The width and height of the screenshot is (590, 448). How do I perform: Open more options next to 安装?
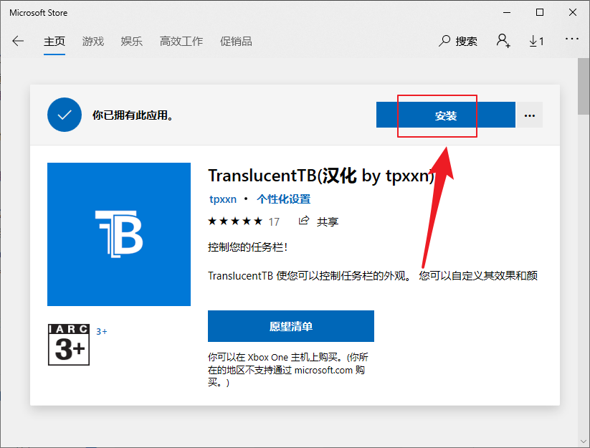[x=529, y=115]
